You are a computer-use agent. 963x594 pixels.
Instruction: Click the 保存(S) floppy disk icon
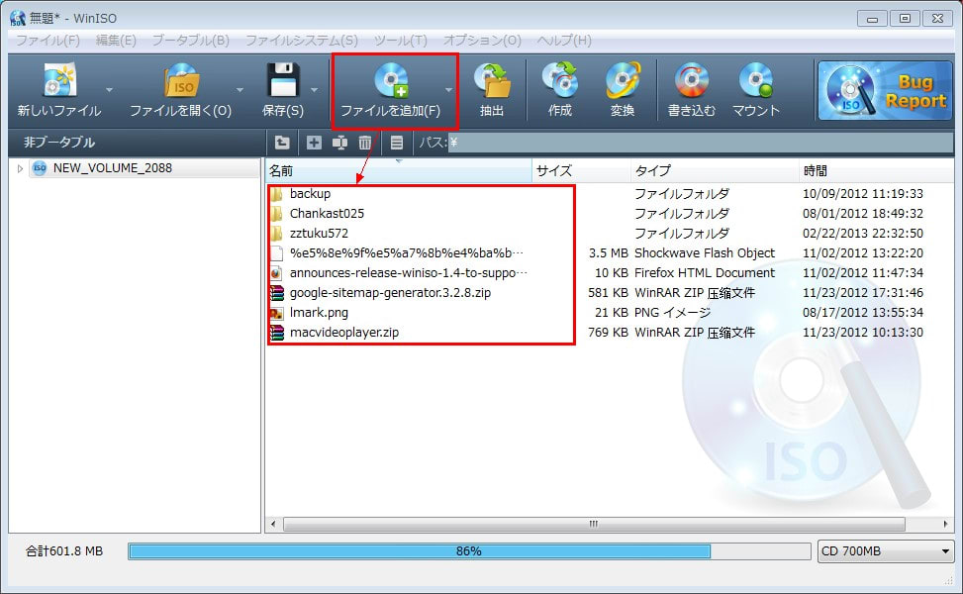(x=283, y=80)
